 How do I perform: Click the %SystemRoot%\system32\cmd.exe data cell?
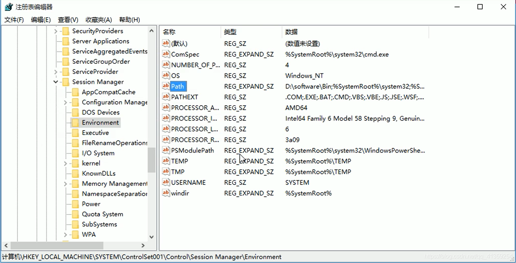tap(337, 54)
